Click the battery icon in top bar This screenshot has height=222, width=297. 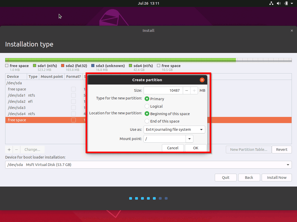point(287,3)
